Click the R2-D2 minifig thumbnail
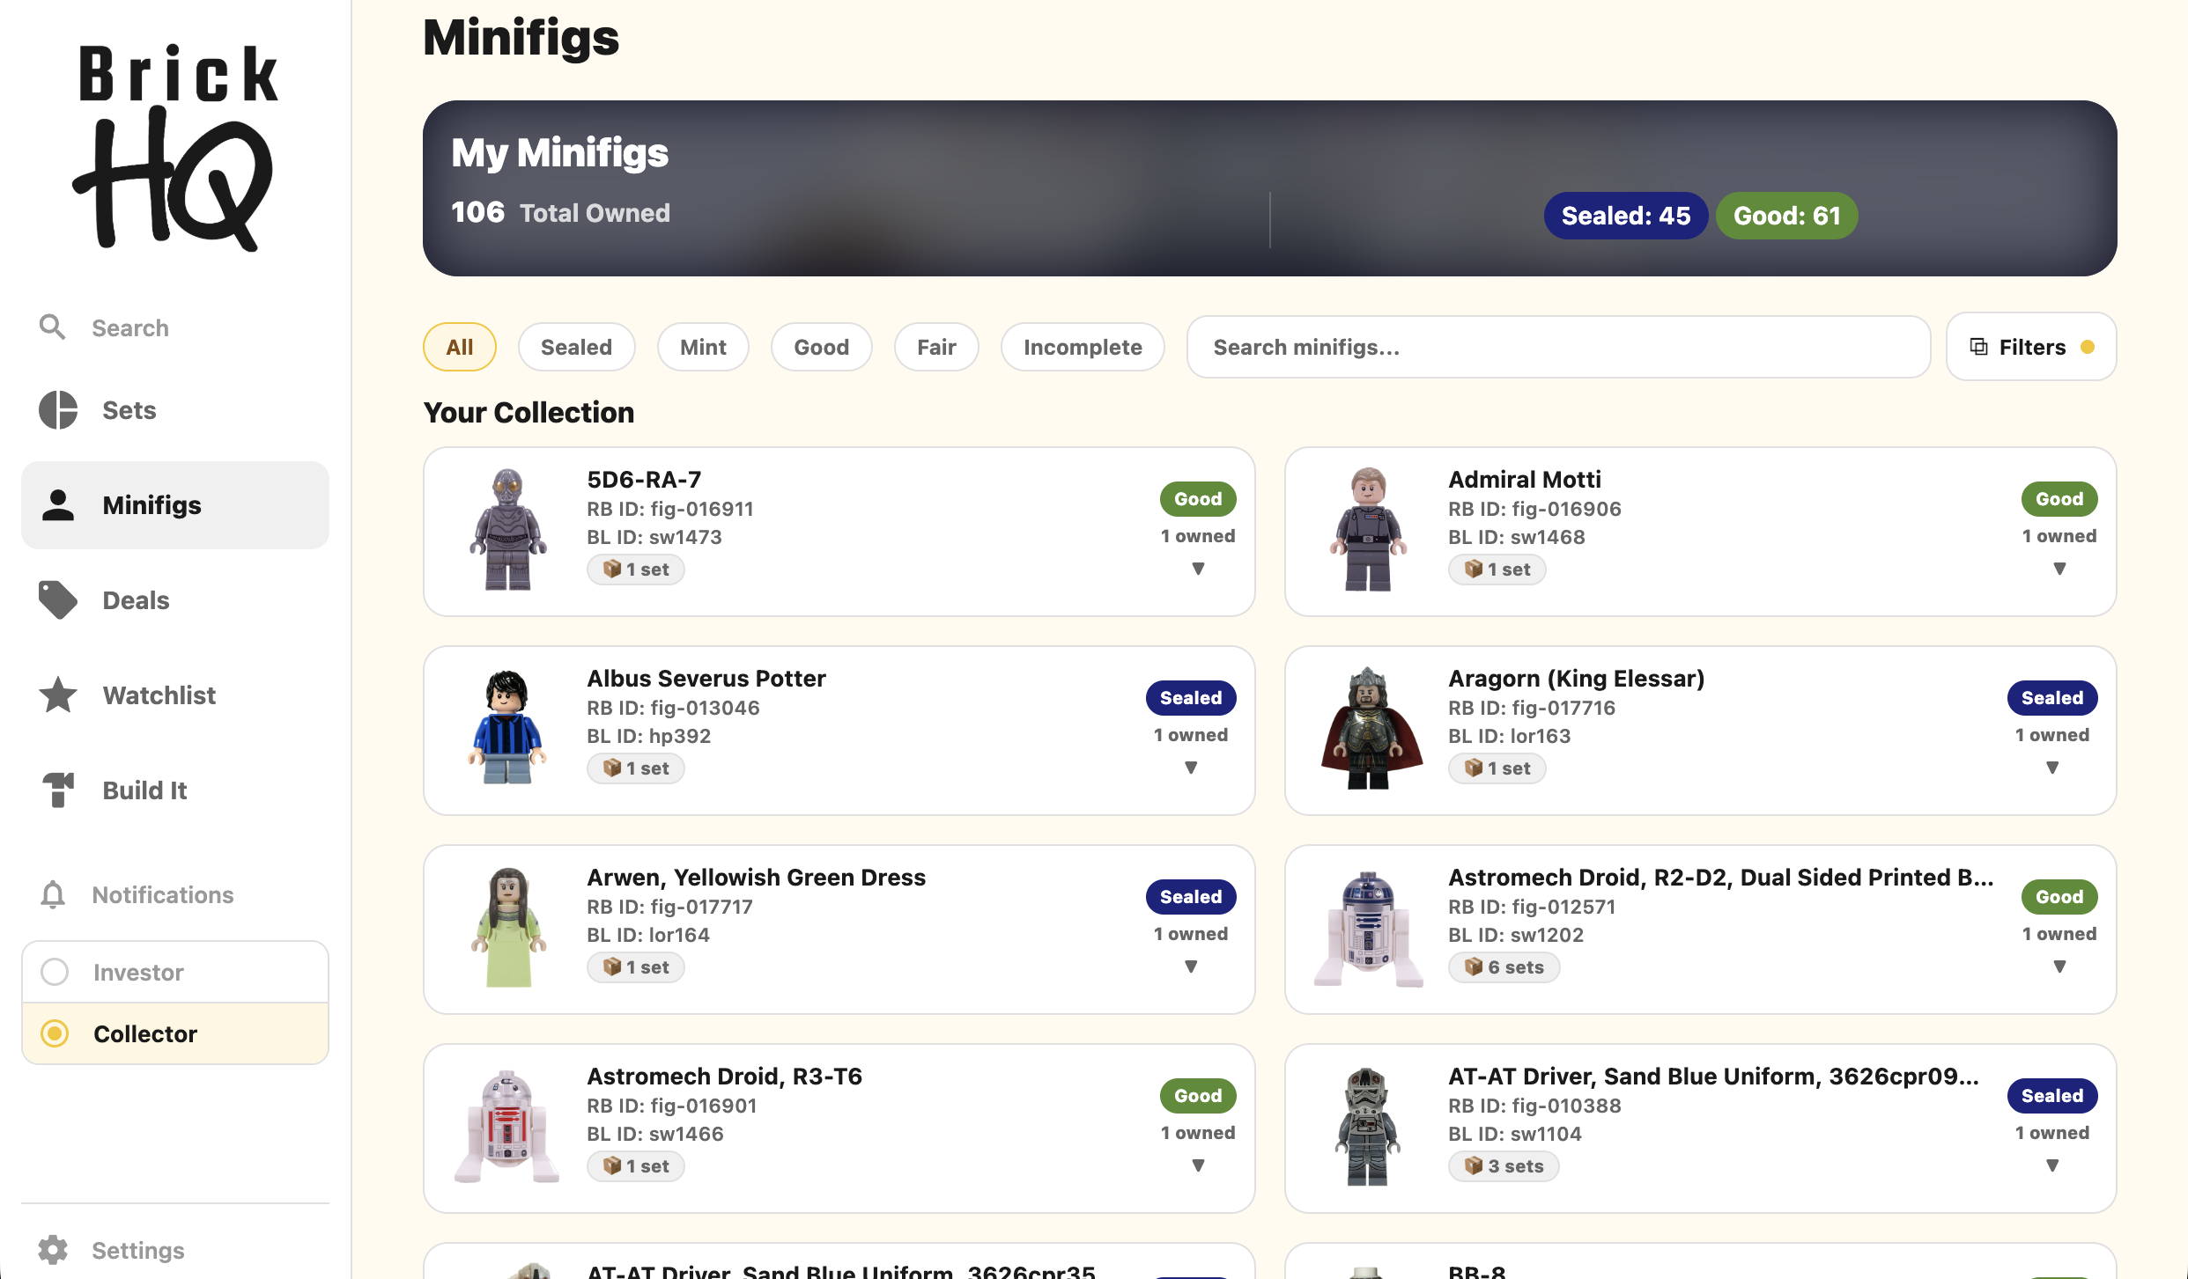Image resolution: width=2188 pixels, height=1279 pixels. (1368, 928)
